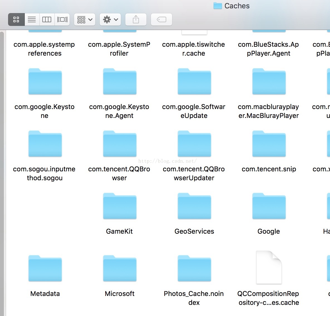
Task: Click the com.macblurayplayer.MacBlurayPlayer name label
Action: coord(268,111)
